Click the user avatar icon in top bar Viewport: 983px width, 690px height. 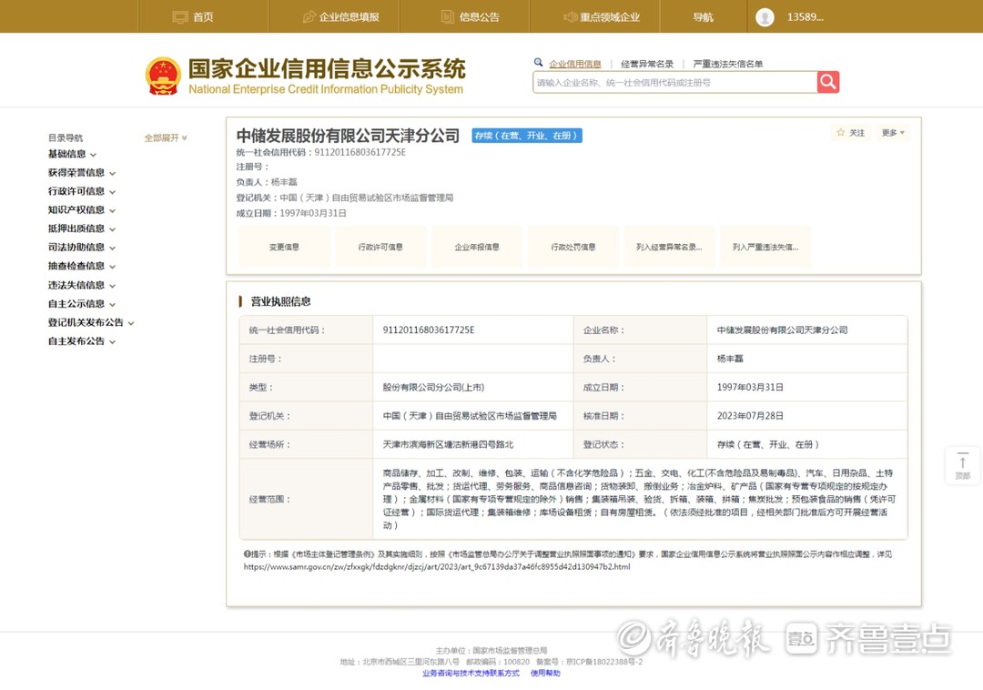[x=765, y=17]
